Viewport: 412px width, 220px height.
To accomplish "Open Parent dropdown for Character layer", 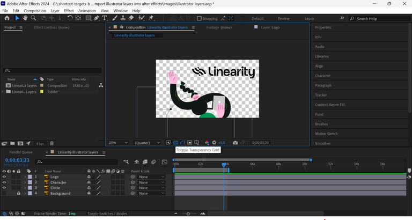I will (151, 182).
